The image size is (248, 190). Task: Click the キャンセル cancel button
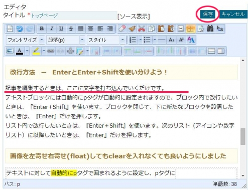tap(233, 14)
